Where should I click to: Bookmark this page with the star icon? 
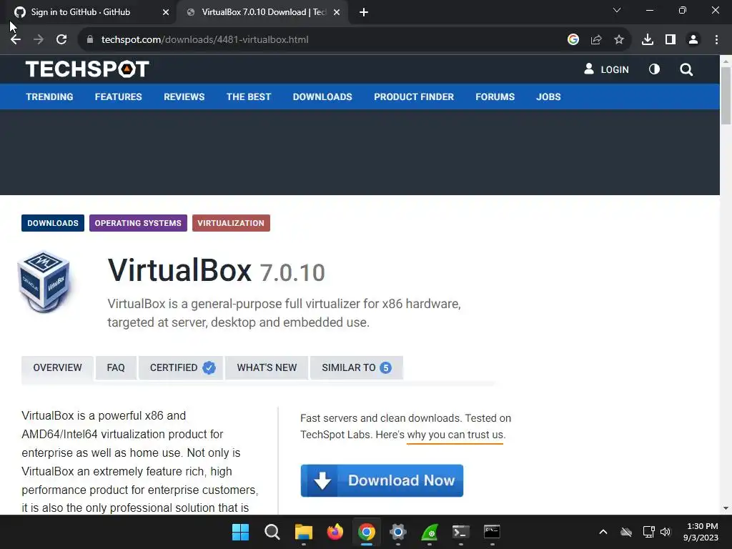pyautogui.click(x=619, y=40)
